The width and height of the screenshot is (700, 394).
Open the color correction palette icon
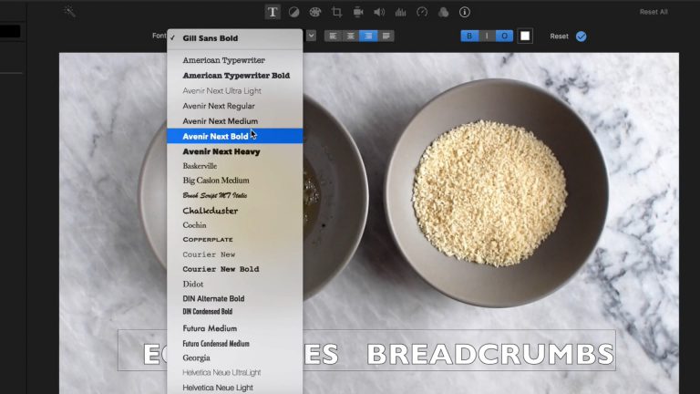315,12
